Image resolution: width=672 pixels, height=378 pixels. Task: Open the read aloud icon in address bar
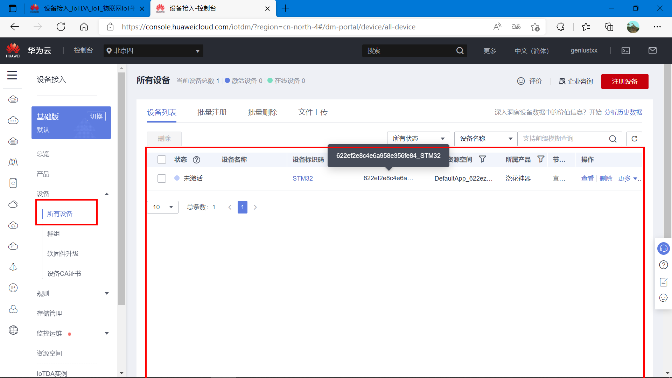[x=497, y=27]
